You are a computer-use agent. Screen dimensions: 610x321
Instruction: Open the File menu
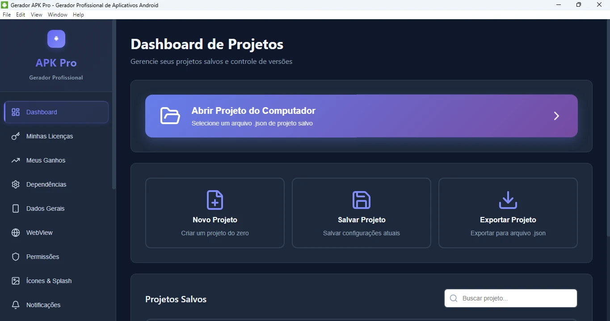click(7, 15)
